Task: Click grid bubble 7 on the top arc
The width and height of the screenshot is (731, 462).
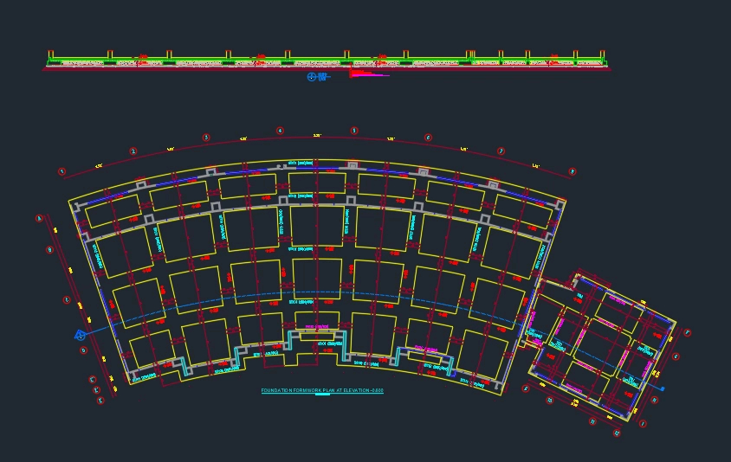Action: coord(501,151)
